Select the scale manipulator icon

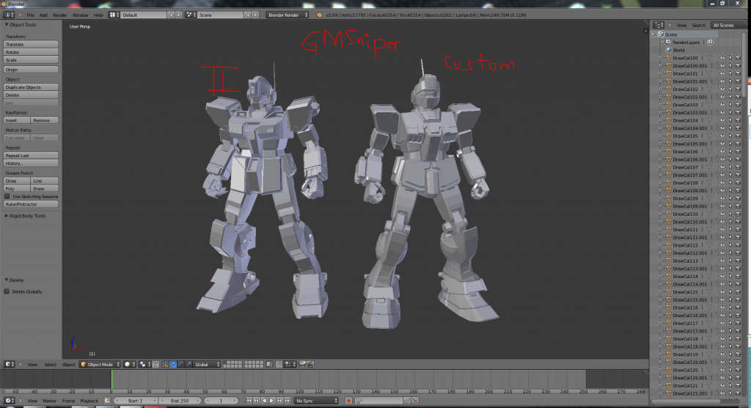pyautogui.click(x=188, y=365)
